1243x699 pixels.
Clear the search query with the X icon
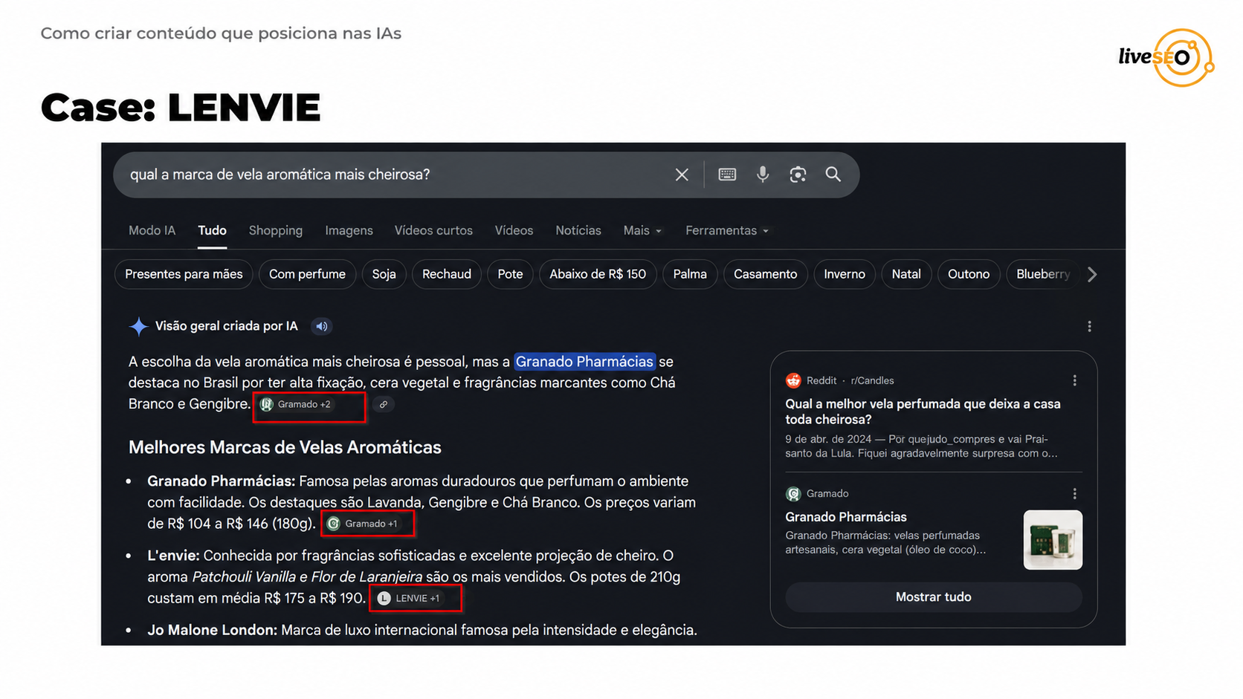click(682, 175)
